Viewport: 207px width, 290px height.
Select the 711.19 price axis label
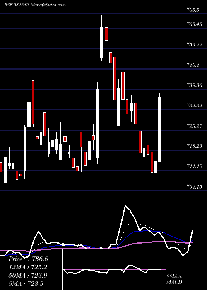point(194,167)
